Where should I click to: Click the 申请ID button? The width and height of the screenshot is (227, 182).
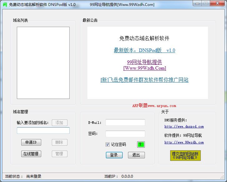tap(31, 142)
